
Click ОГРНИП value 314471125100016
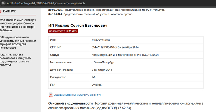click(103, 47)
